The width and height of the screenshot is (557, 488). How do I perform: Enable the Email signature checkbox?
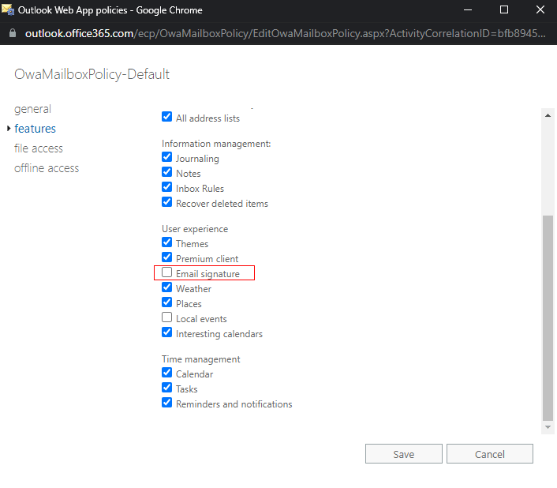[x=166, y=273]
